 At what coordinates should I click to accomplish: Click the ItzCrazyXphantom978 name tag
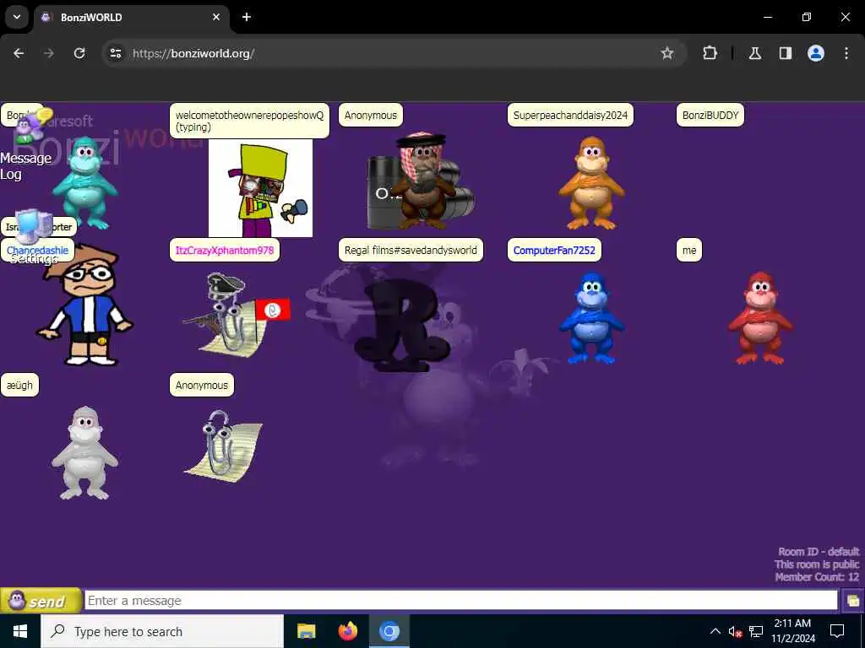[x=225, y=250]
